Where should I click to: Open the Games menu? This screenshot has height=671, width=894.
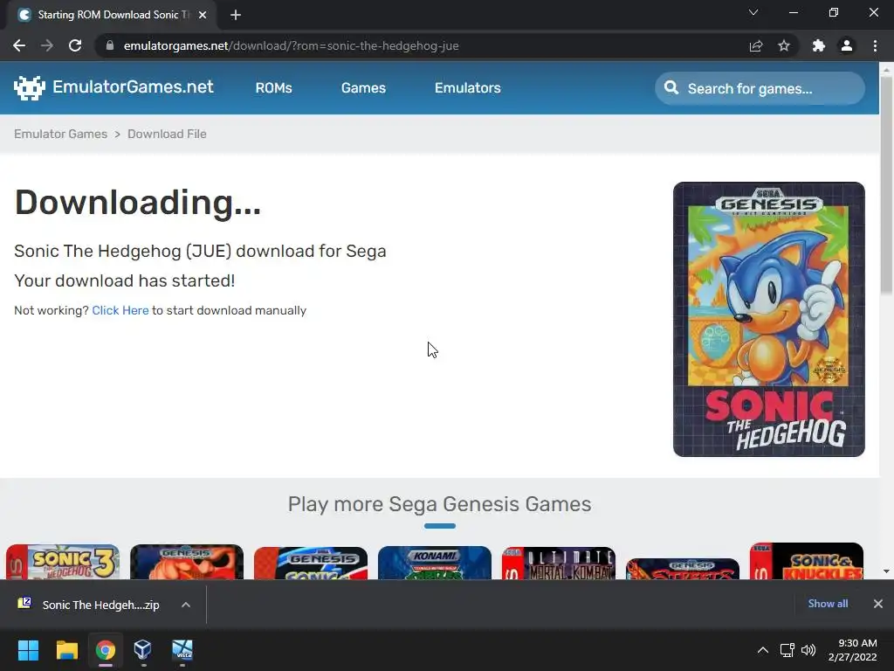click(363, 88)
